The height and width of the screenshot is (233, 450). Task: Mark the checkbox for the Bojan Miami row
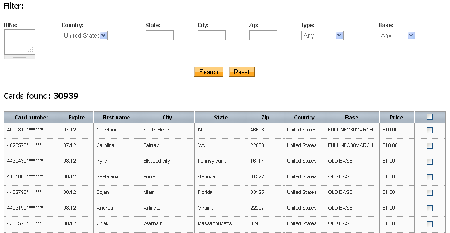point(430,193)
